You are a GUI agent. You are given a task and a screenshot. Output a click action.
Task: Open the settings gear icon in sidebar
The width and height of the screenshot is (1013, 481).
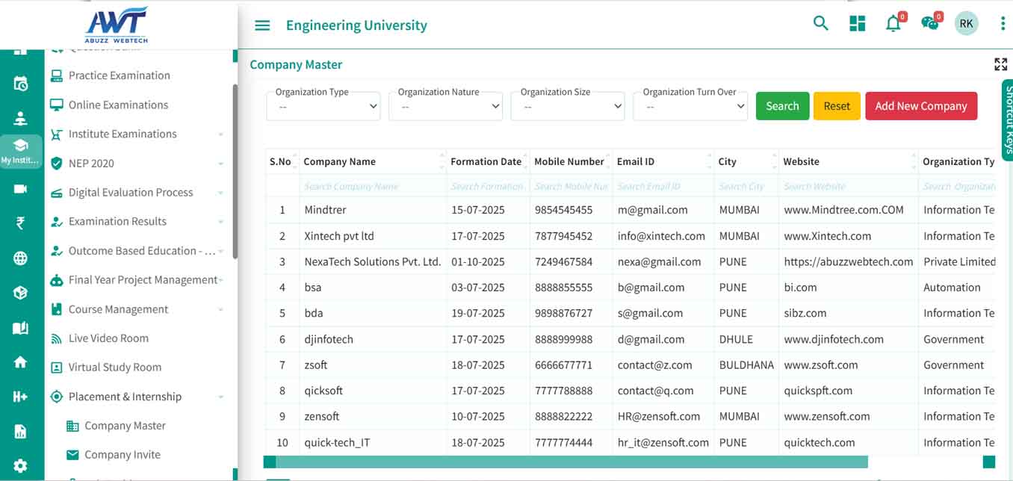coord(20,466)
